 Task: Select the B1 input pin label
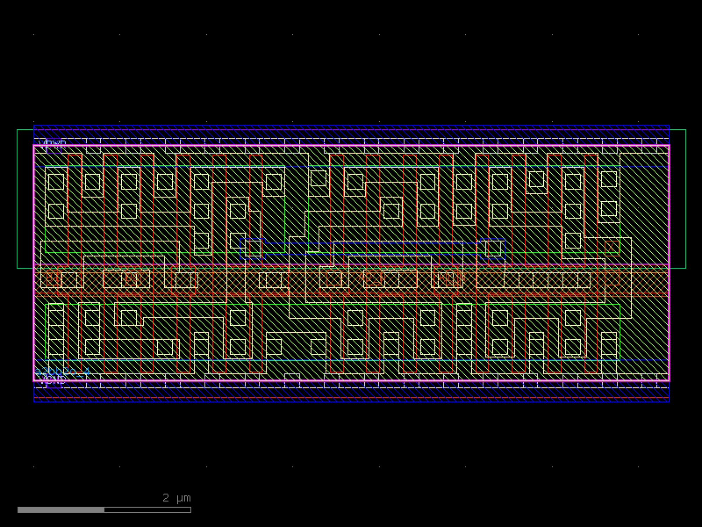point(53,279)
